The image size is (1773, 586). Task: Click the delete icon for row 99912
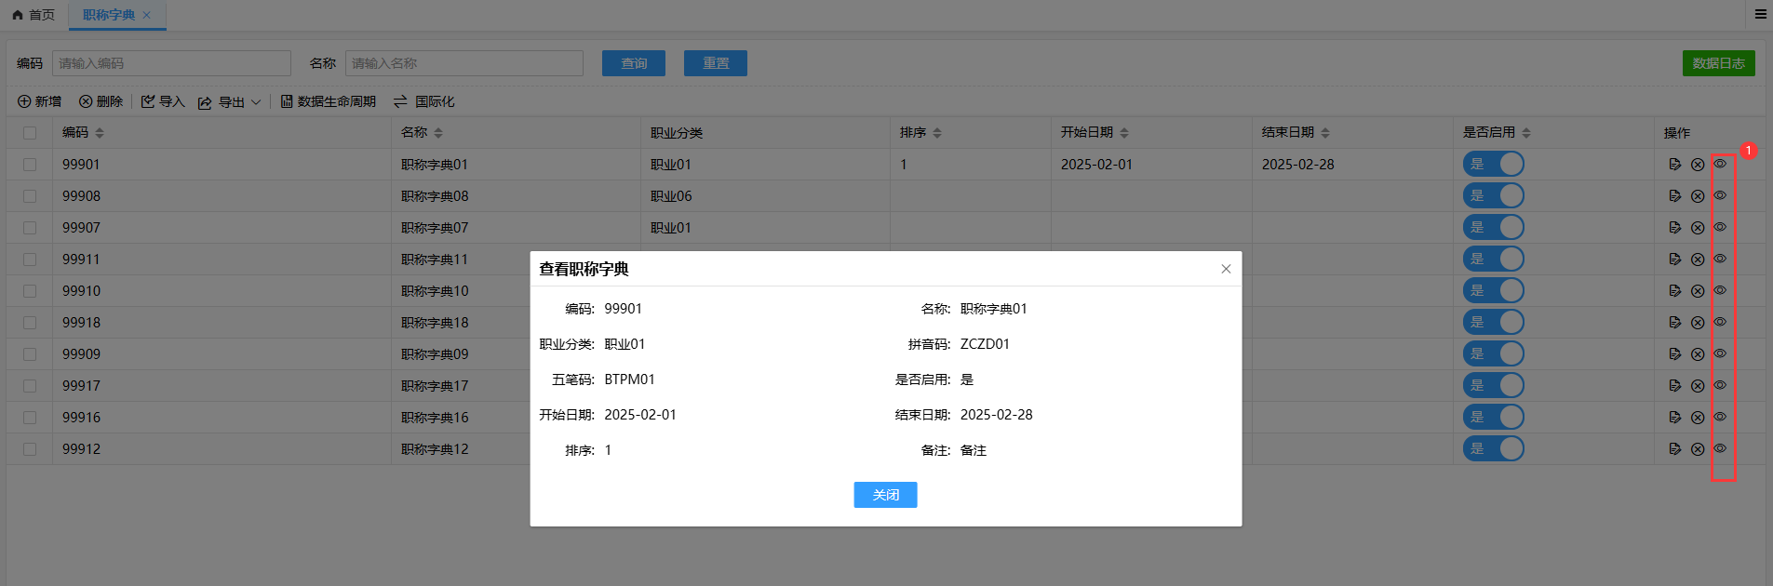[1698, 449]
